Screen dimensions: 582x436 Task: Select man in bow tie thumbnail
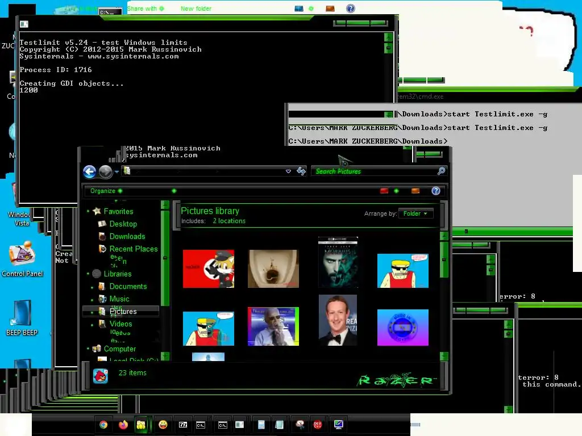(x=338, y=320)
